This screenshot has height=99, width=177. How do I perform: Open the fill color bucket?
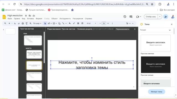[70, 23]
